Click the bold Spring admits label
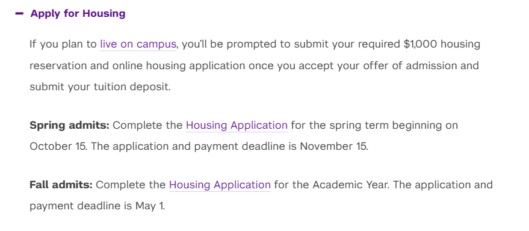The width and height of the screenshot is (529, 231). (69, 126)
